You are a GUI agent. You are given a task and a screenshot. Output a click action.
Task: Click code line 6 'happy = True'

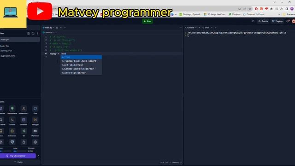coord(58,53)
